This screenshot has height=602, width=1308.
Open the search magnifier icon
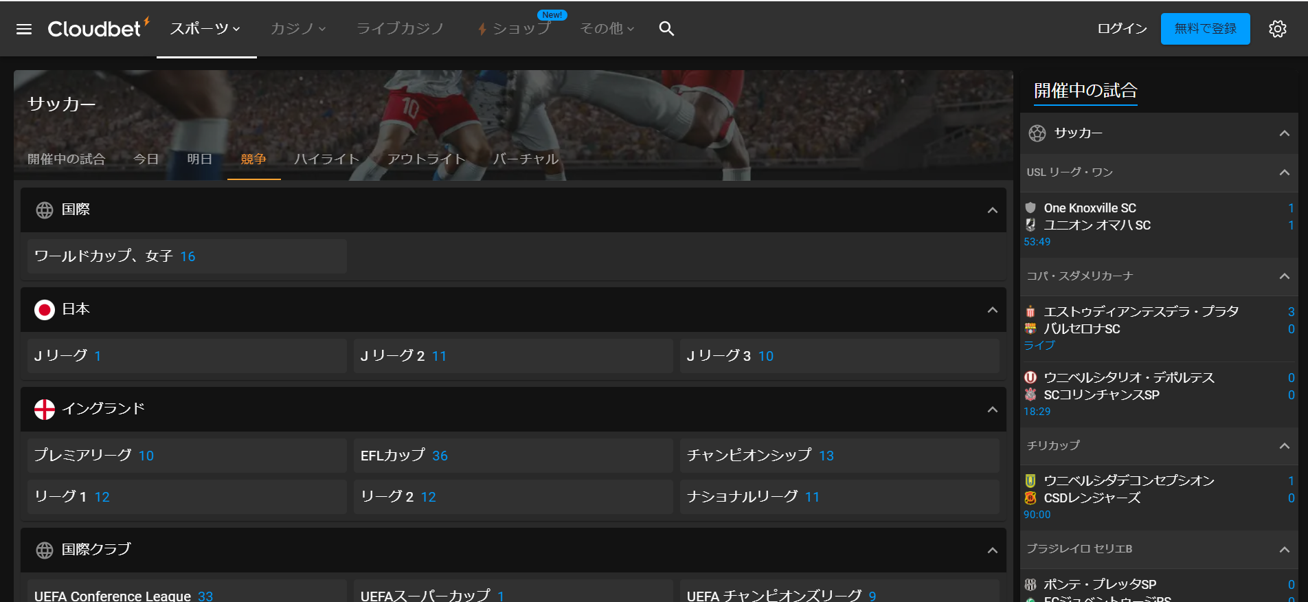coord(666,29)
